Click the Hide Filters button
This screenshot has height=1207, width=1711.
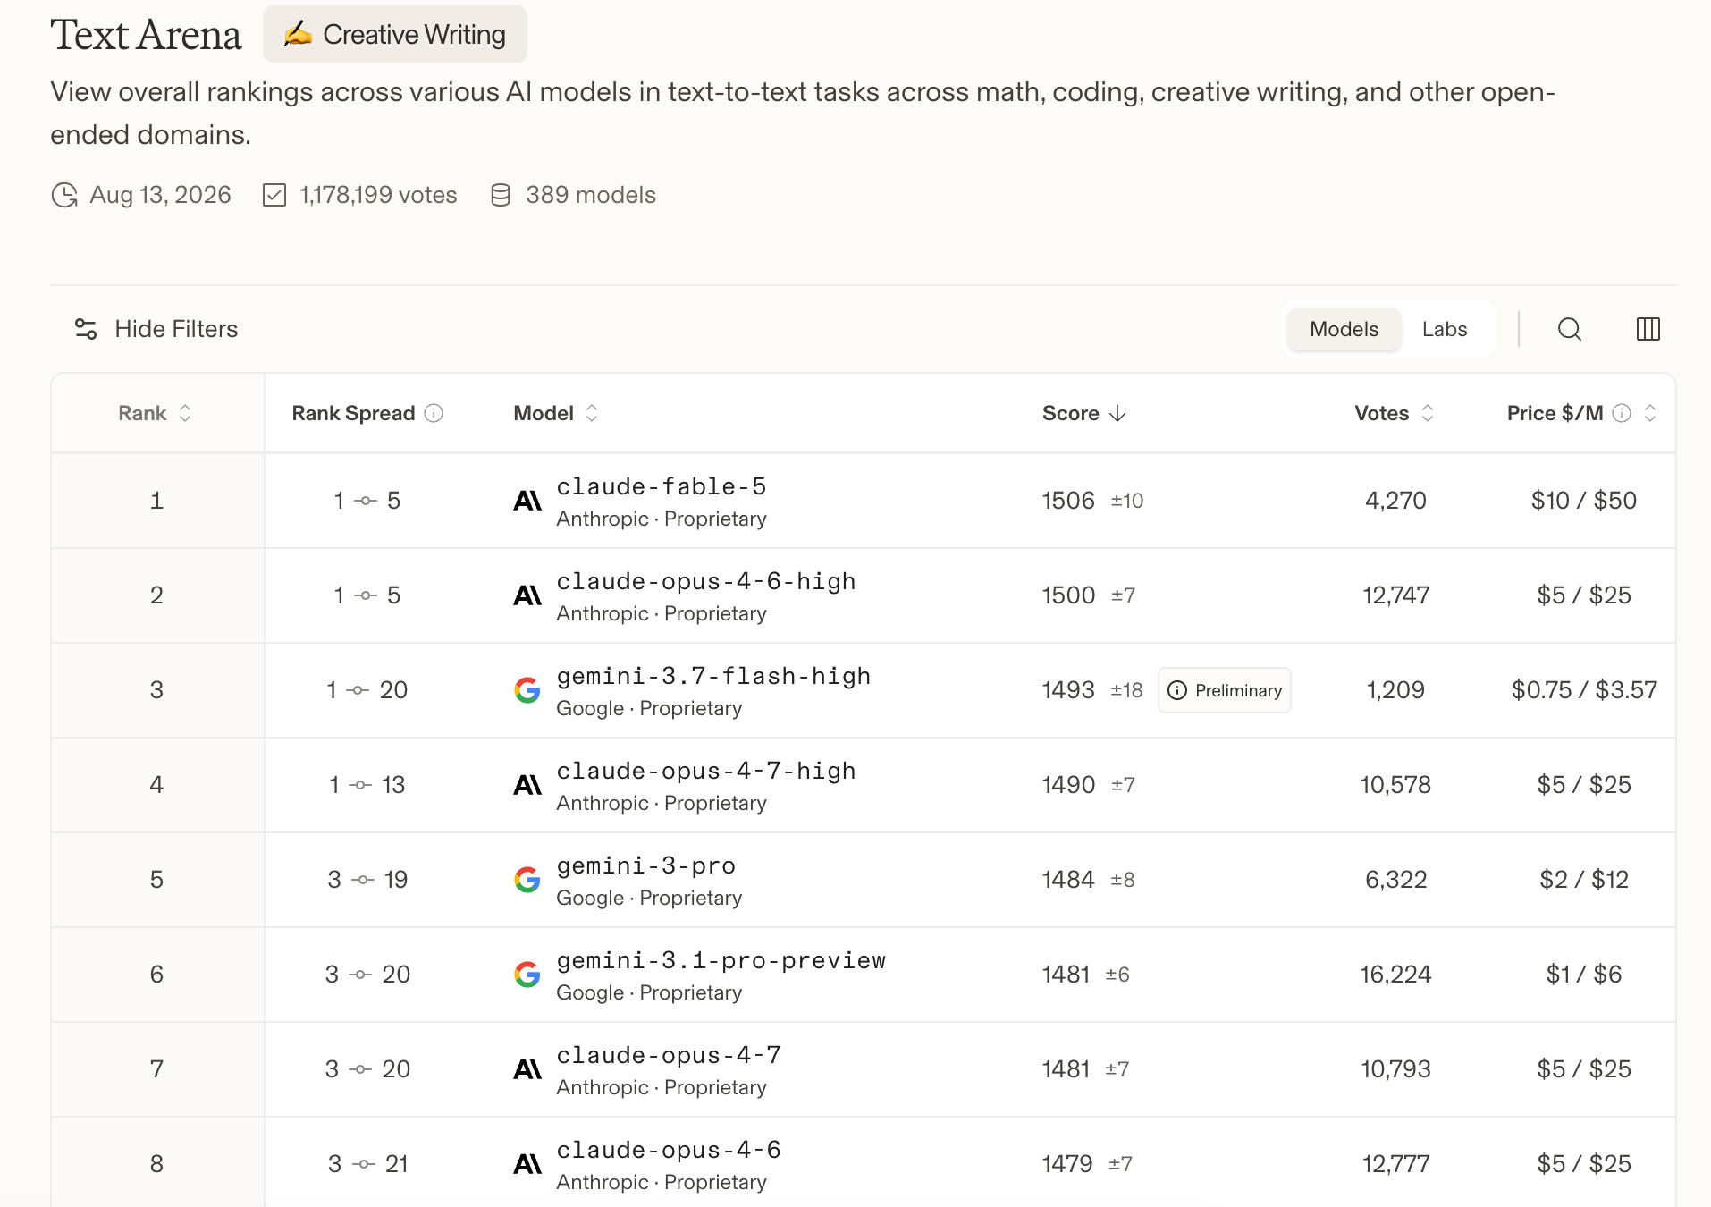156,329
